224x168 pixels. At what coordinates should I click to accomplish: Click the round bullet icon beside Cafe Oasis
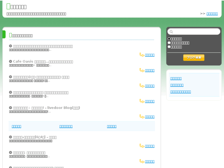coord(10,61)
